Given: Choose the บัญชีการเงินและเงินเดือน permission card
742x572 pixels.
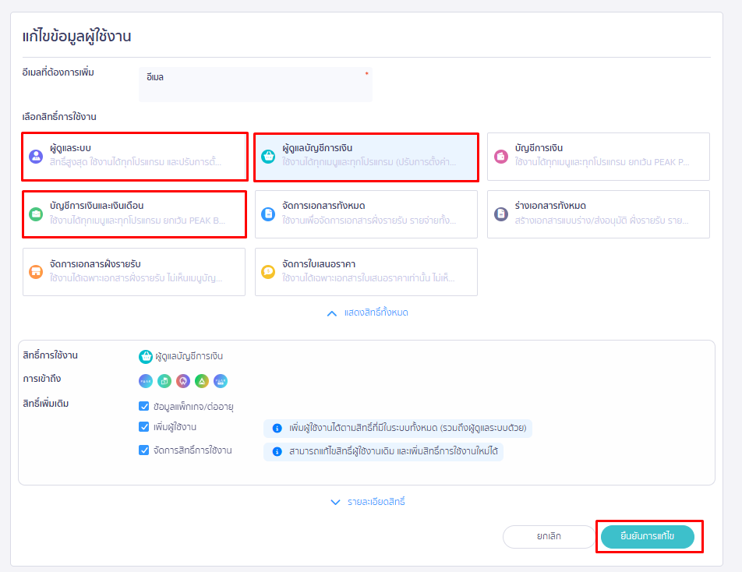Looking at the screenshot, I should point(135,214).
